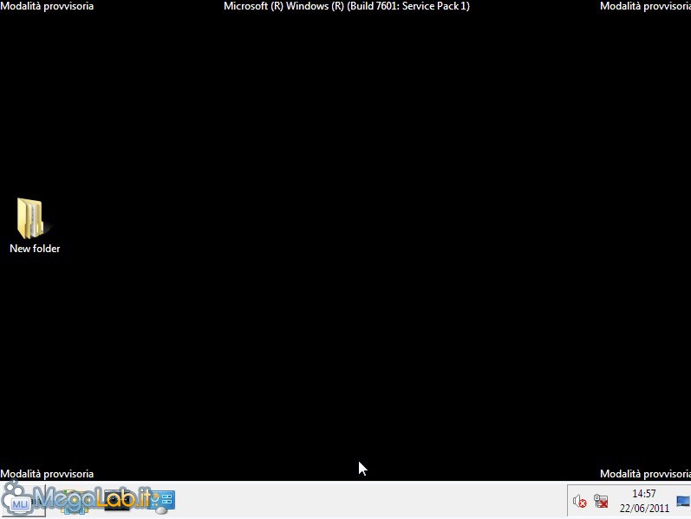Open the blue control panel taskbar icon
The height and width of the screenshot is (519, 691).
click(162, 501)
